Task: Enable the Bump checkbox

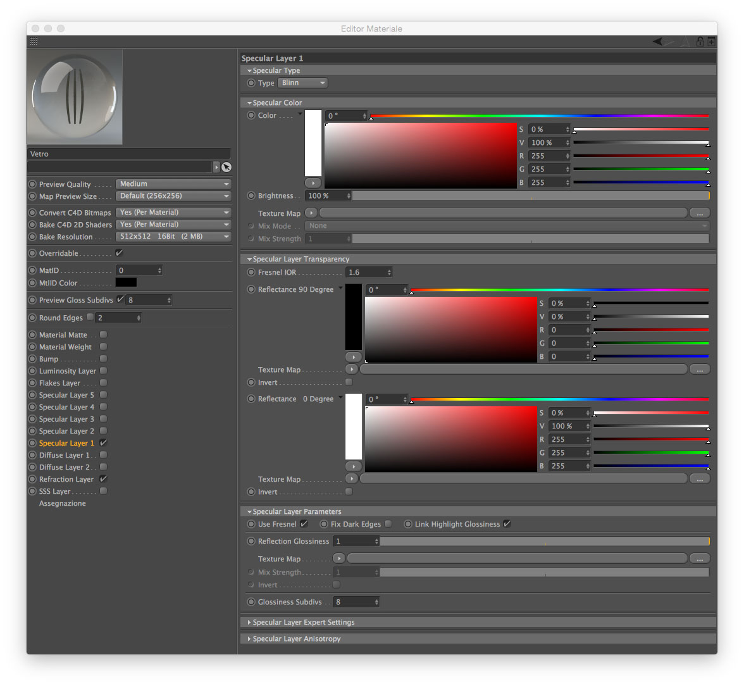Action: (104, 358)
